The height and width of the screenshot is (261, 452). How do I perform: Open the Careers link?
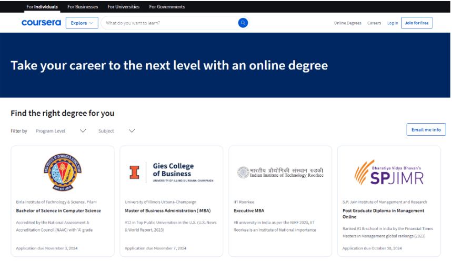(x=374, y=23)
